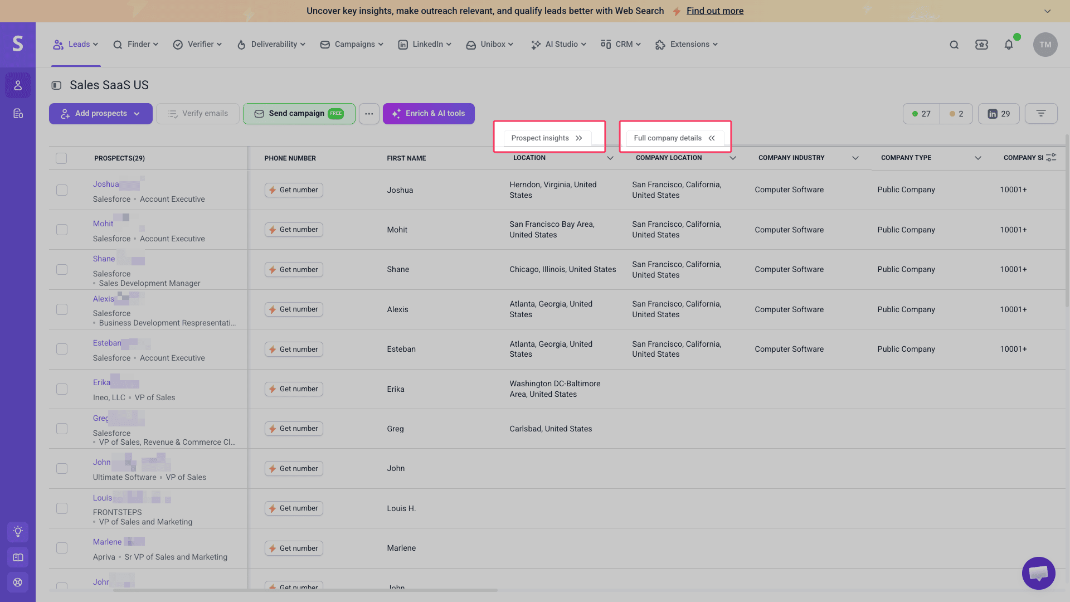This screenshot has height=602, width=1070.
Task: Open the Extensions menu
Action: point(687,45)
